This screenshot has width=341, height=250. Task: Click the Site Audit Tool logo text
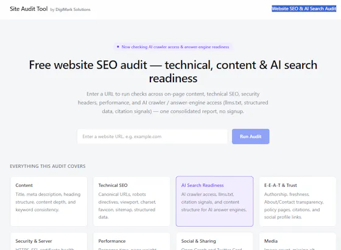[29, 9]
